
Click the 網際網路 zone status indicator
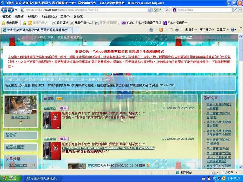tap(184, 172)
